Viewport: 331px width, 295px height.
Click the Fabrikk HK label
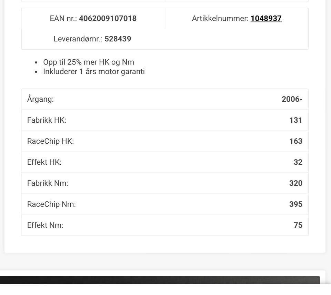[47, 120]
